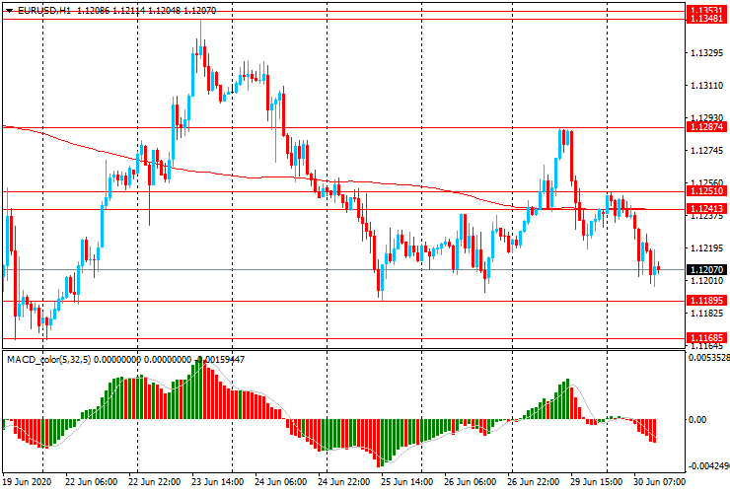Select the MACD lower scale value -0.004249

[x=708, y=466]
